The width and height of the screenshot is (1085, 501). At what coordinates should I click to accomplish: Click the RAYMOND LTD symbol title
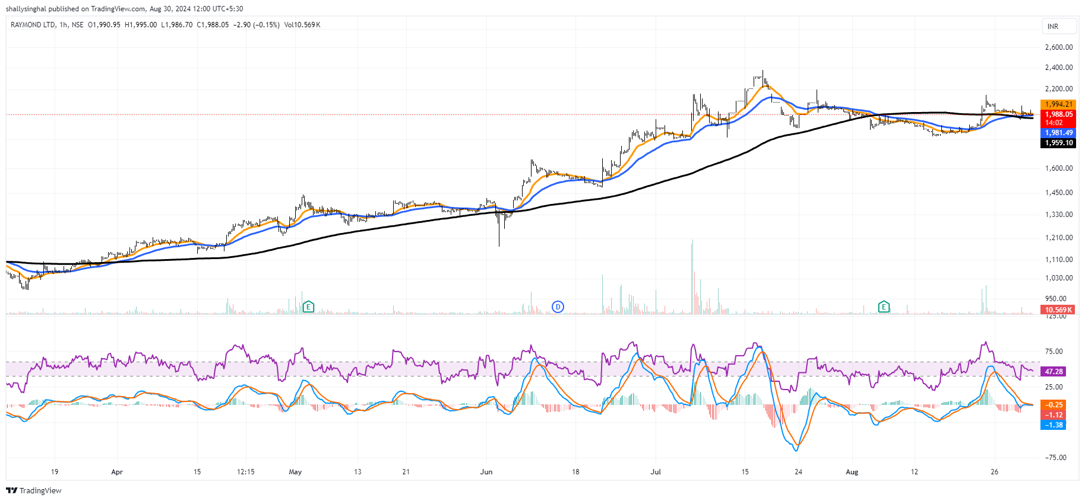coord(33,25)
